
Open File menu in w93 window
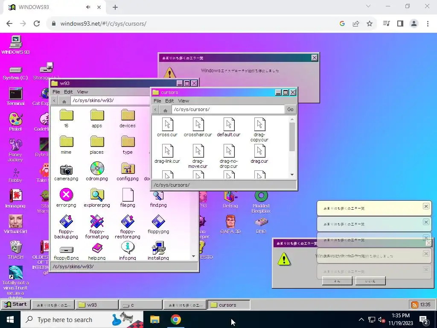pyautogui.click(x=56, y=92)
